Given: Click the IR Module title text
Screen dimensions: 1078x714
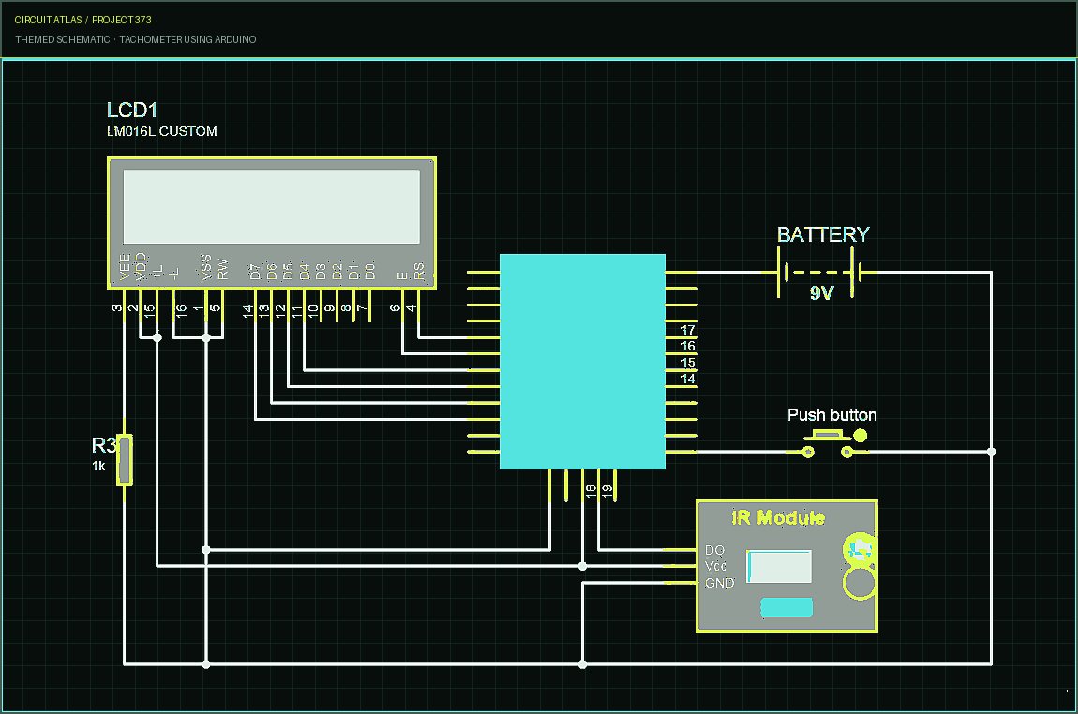Looking at the screenshot, I should 778,517.
